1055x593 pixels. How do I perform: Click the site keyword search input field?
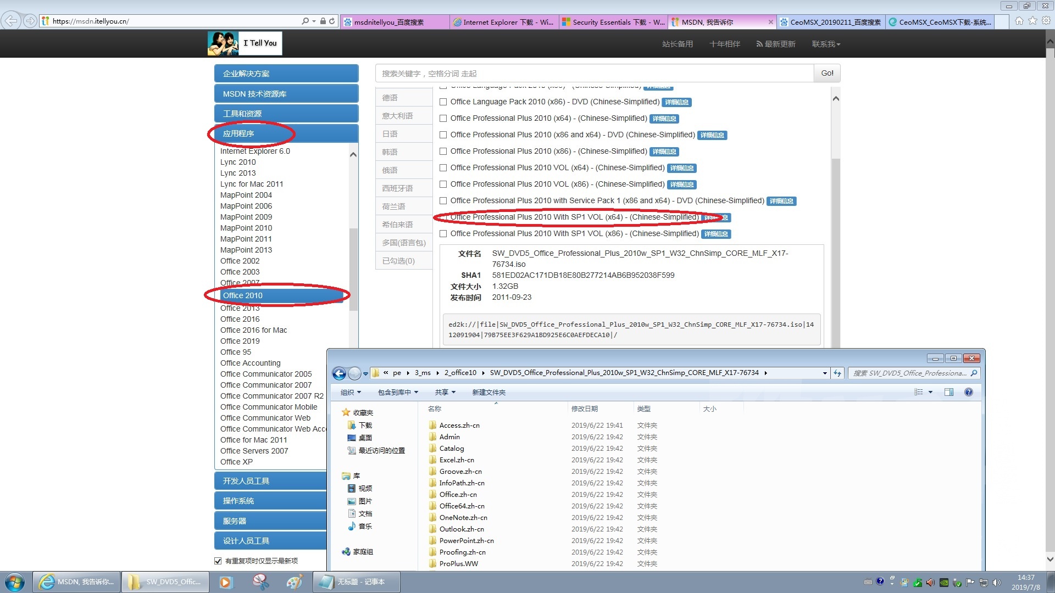click(593, 74)
